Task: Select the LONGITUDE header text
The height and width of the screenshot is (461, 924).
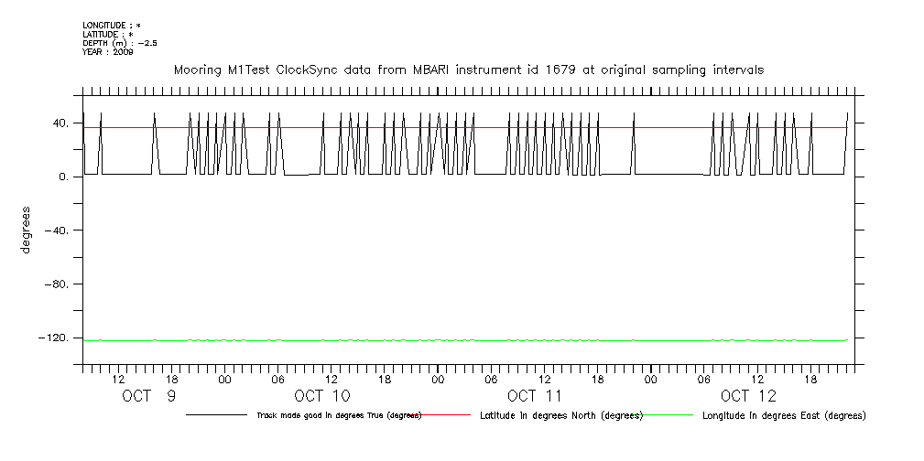Action: (x=111, y=26)
